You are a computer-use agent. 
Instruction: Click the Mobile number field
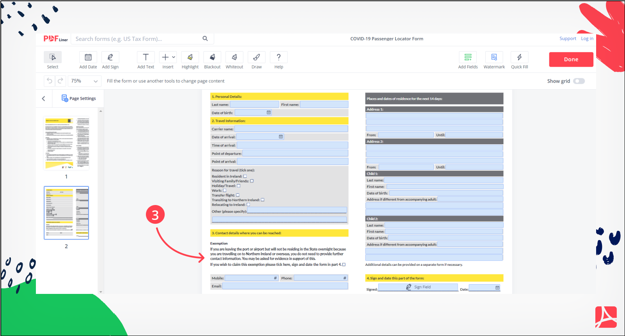pos(251,278)
